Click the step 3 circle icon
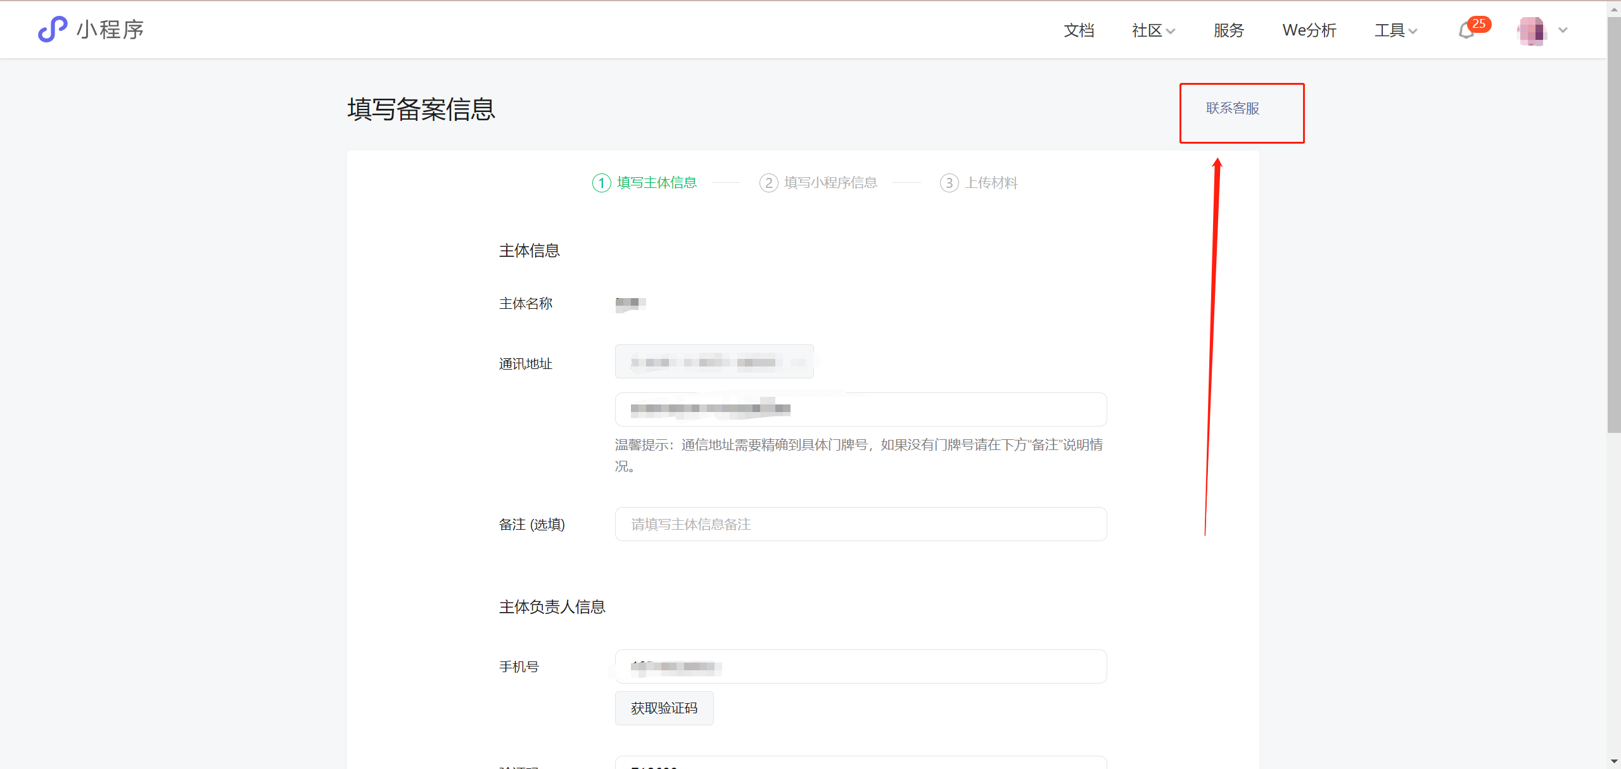This screenshot has width=1621, height=769. pos(949,183)
